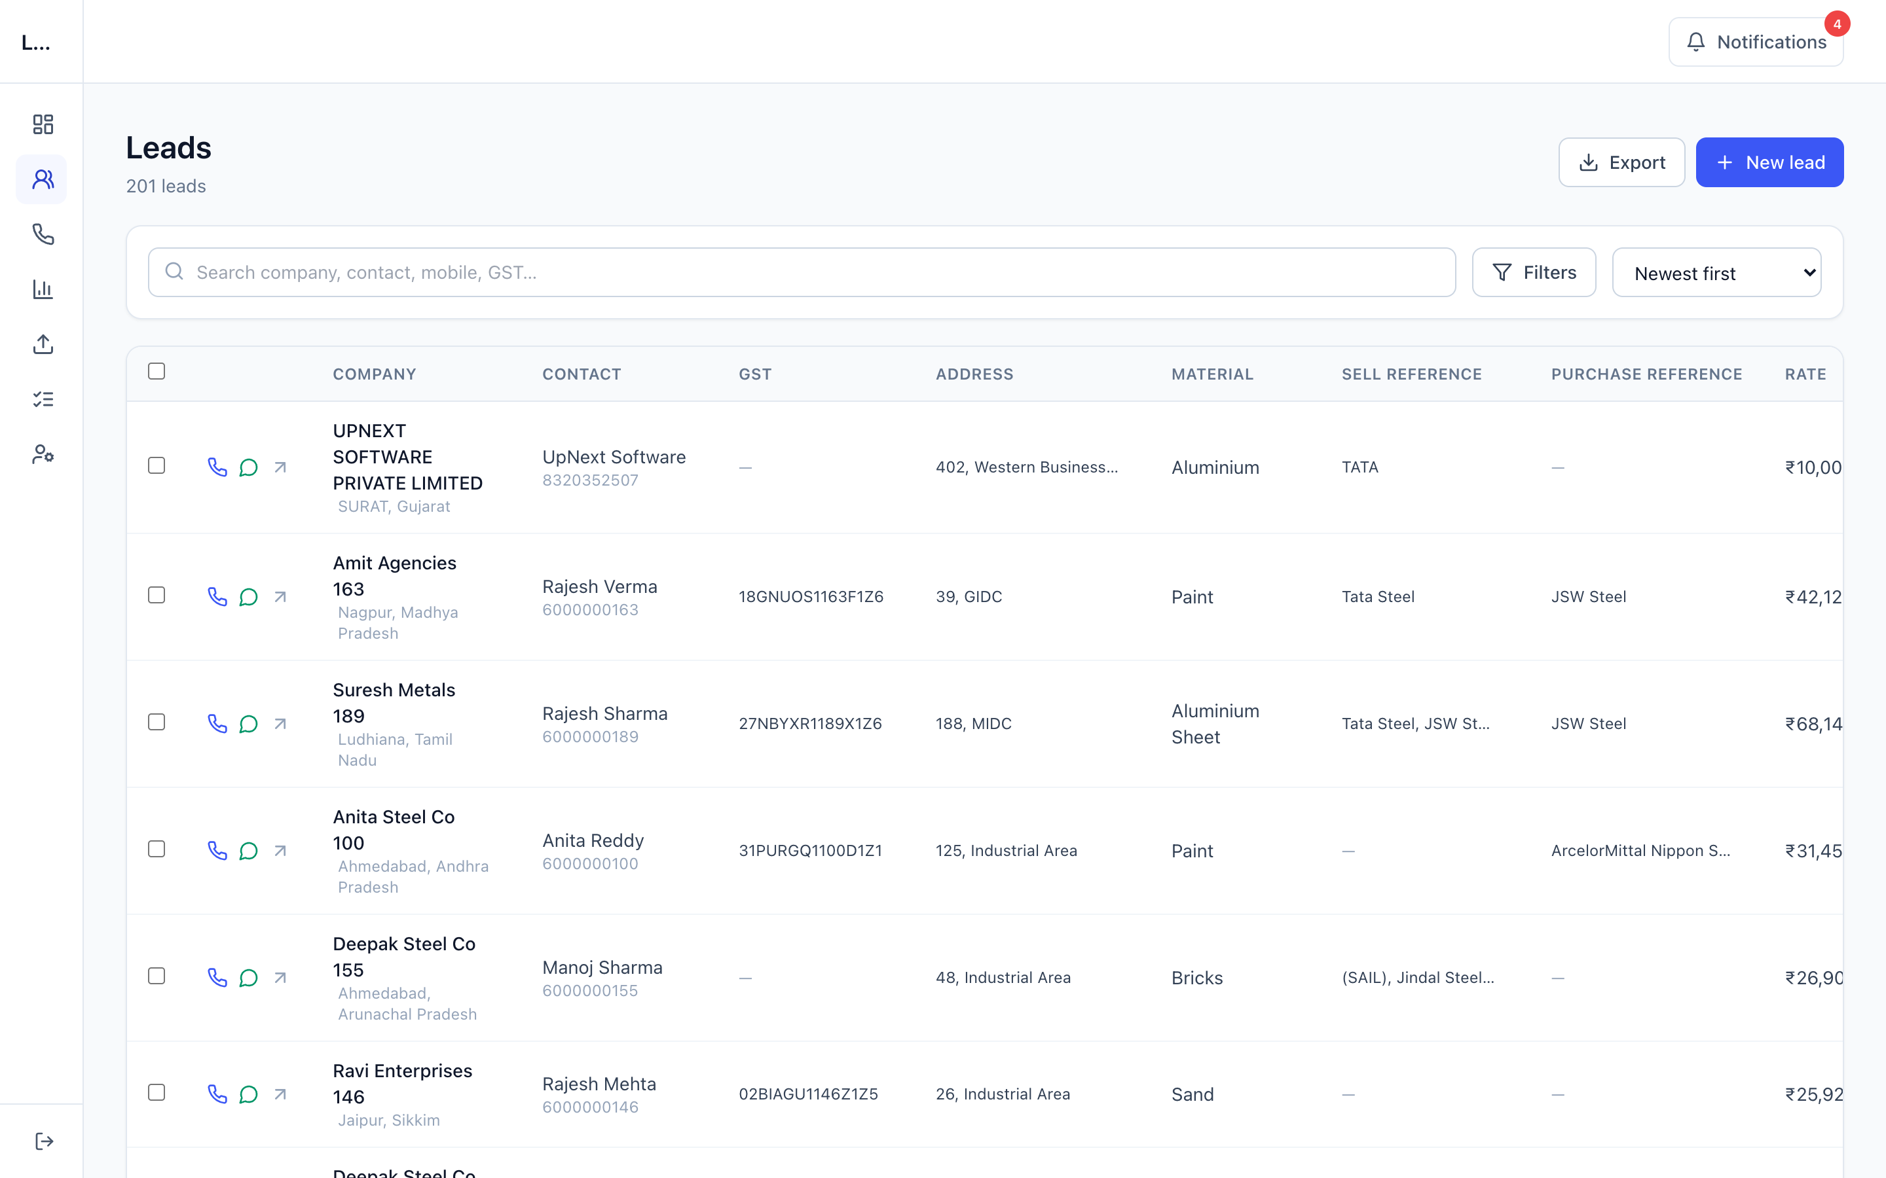The width and height of the screenshot is (1886, 1178).
Task: Select the Amit Agencies 163 row checkbox
Action: click(x=157, y=594)
